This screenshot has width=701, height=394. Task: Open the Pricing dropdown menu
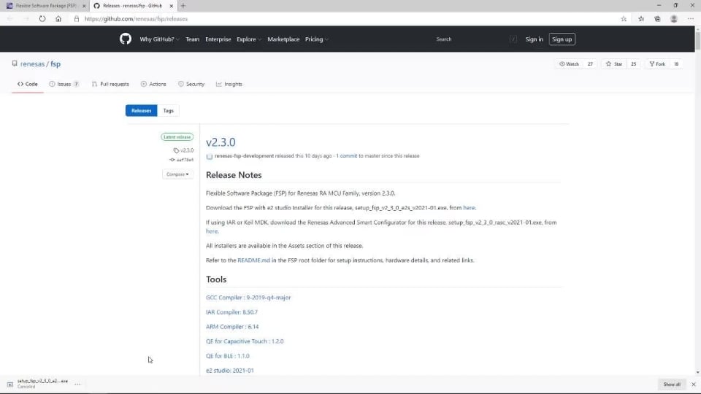coord(316,39)
